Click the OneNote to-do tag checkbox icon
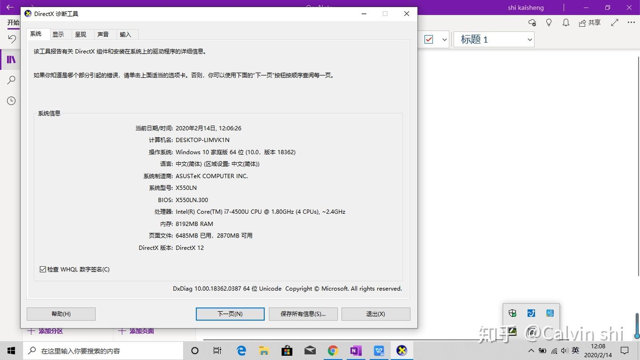Screen dimensions: 640x360 coord(429,40)
